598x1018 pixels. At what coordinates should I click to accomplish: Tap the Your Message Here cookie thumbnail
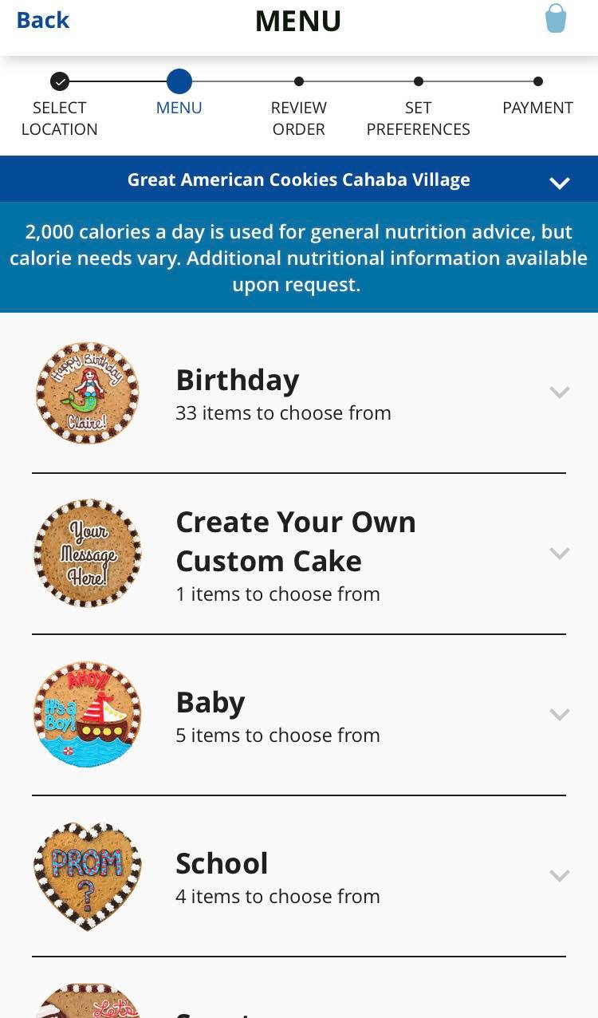point(88,554)
